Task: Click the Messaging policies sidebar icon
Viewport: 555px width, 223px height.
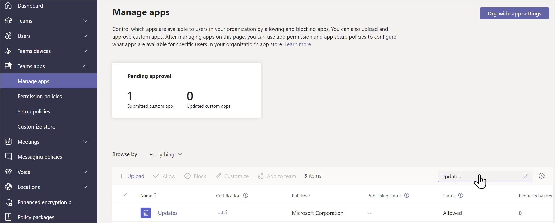Action: pos(8,156)
